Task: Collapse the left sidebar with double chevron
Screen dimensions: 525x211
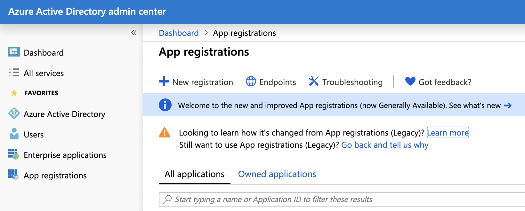Action: click(134, 33)
